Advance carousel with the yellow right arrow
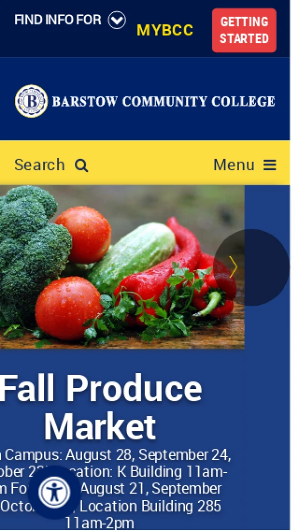The height and width of the screenshot is (531, 299). 233,267
